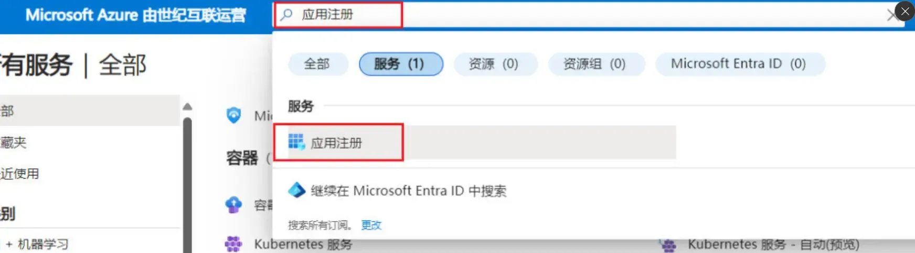
Task: Open 收藏夹 in the left sidebar
Action: [13, 142]
